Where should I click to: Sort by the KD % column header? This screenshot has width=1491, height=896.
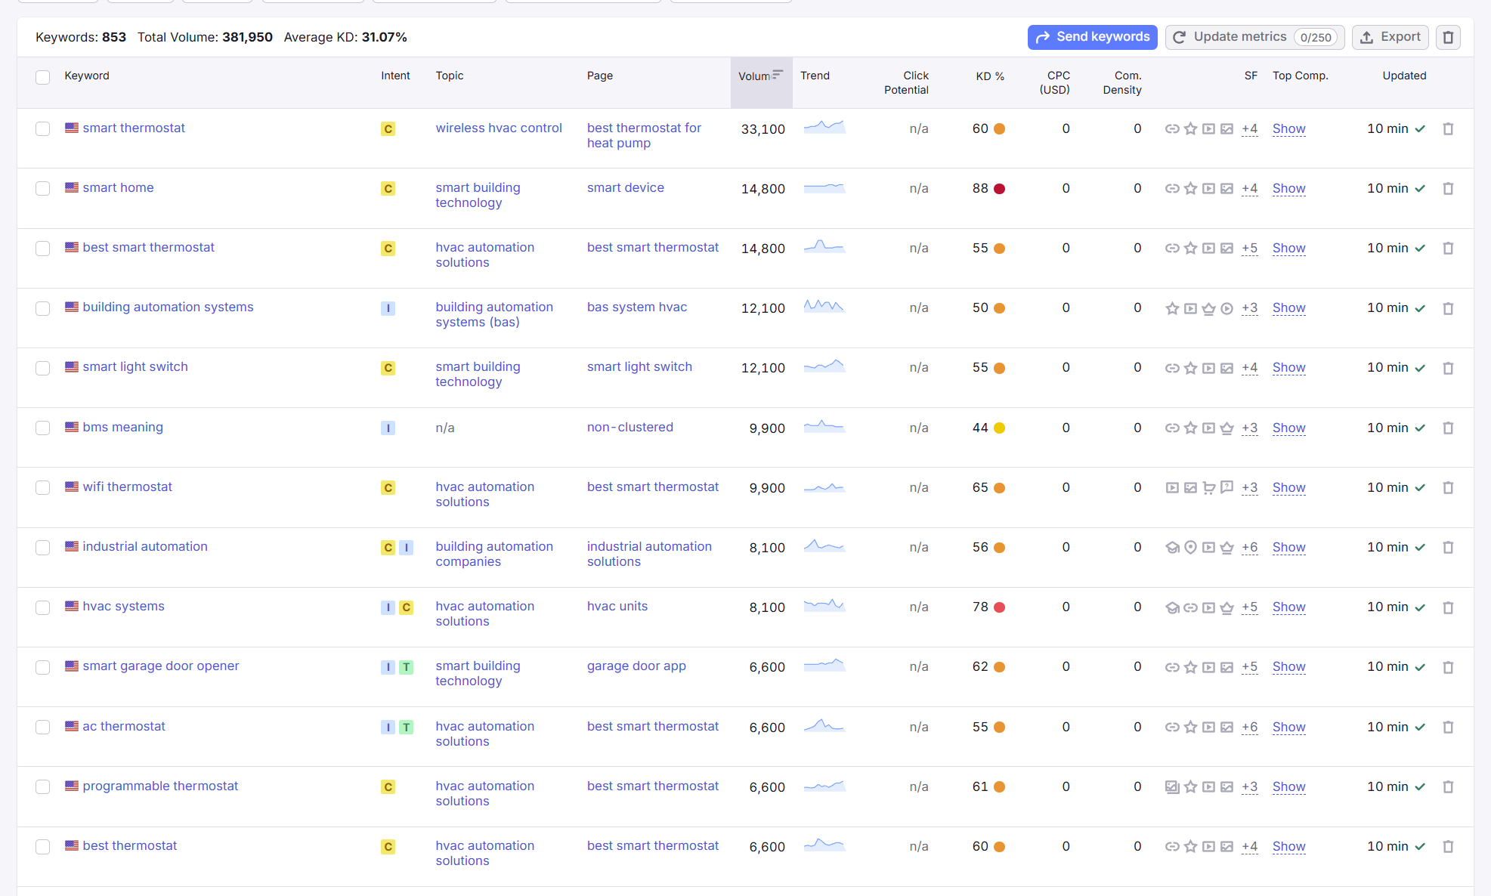coord(989,76)
